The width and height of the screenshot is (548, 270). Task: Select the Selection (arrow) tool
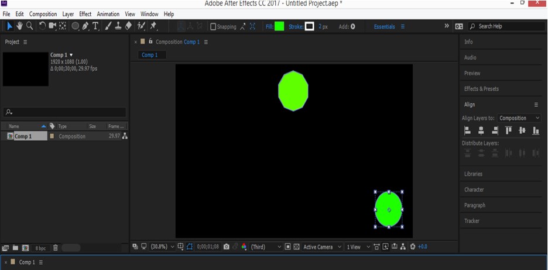click(10, 26)
